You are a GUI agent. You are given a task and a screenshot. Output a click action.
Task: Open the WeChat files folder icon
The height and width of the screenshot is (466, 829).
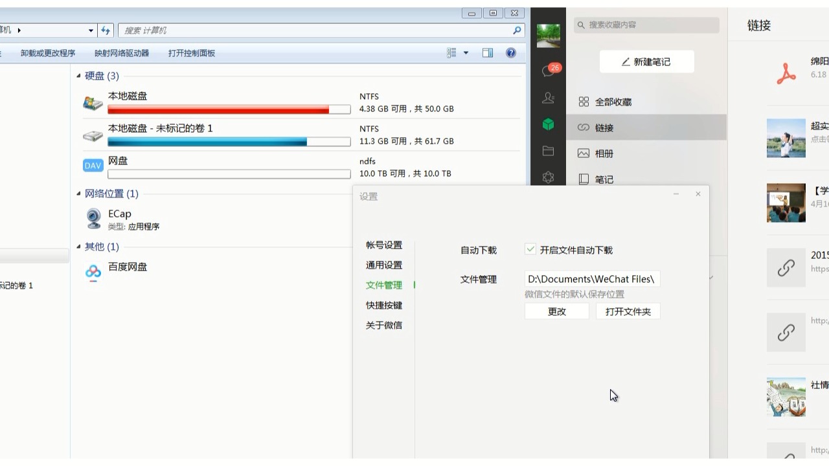(x=548, y=151)
